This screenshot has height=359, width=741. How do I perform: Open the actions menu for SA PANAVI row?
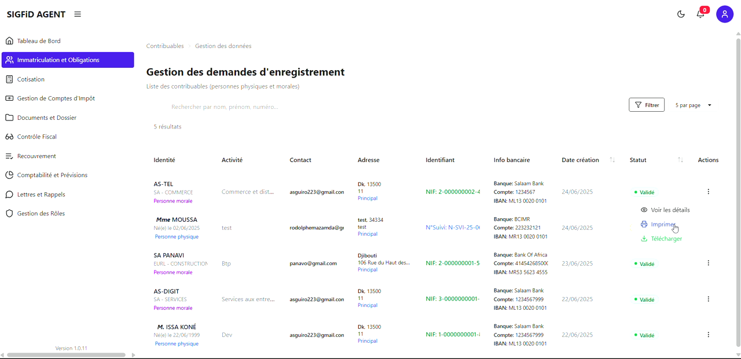(x=708, y=263)
